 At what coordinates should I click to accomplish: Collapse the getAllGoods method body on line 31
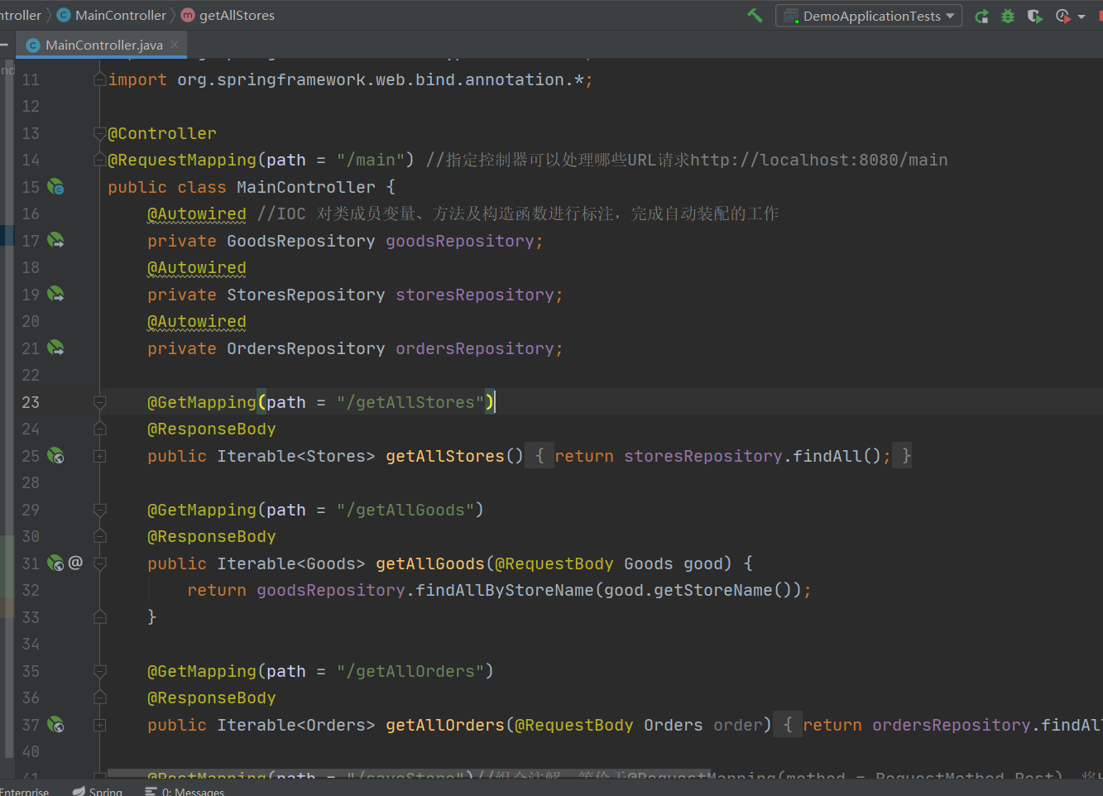100,563
